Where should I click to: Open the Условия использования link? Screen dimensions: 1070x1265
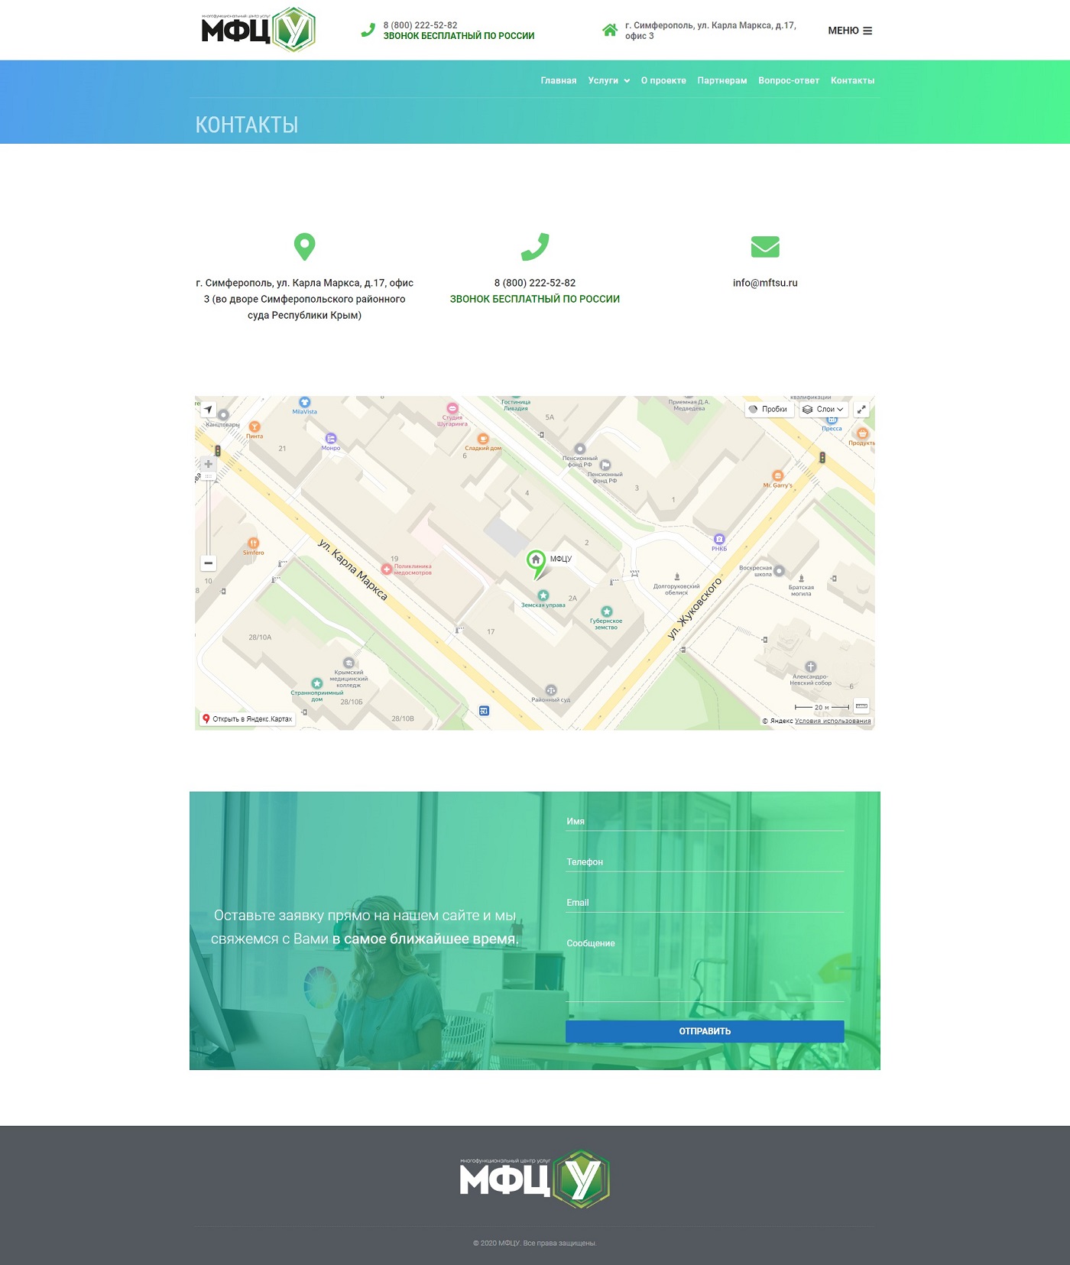832,721
